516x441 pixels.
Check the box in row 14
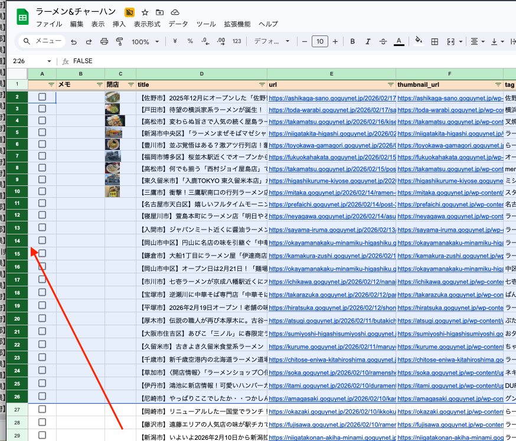click(x=42, y=240)
